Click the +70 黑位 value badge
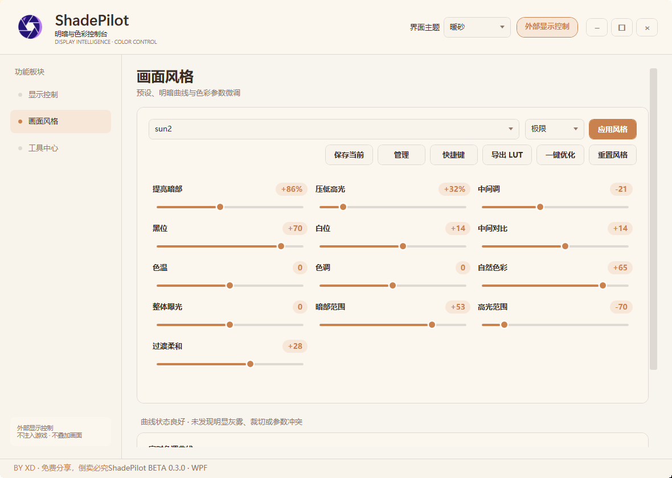This screenshot has height=478, width=672. click(x=295, y=228)
